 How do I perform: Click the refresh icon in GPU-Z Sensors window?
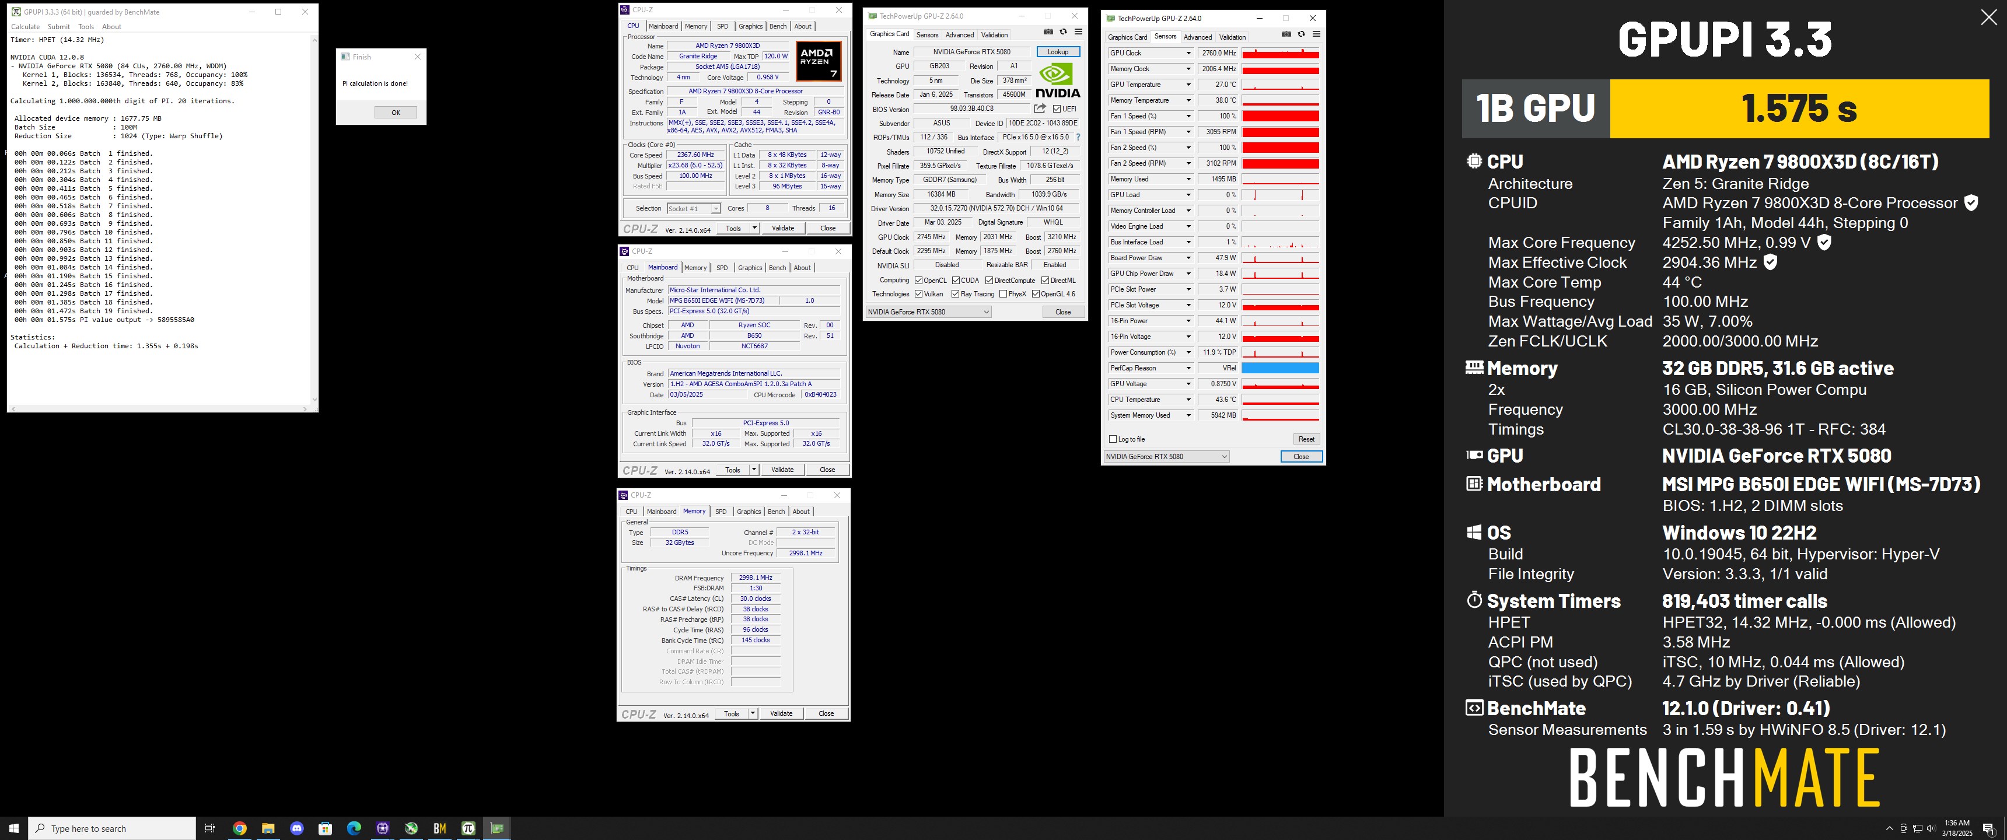[1301, 34]
